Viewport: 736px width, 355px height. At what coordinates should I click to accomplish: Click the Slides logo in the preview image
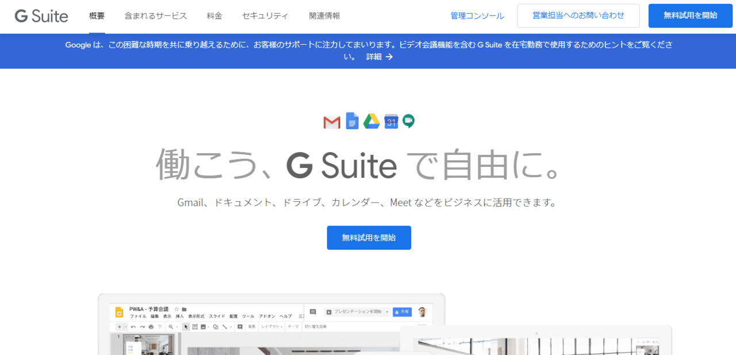119,312
